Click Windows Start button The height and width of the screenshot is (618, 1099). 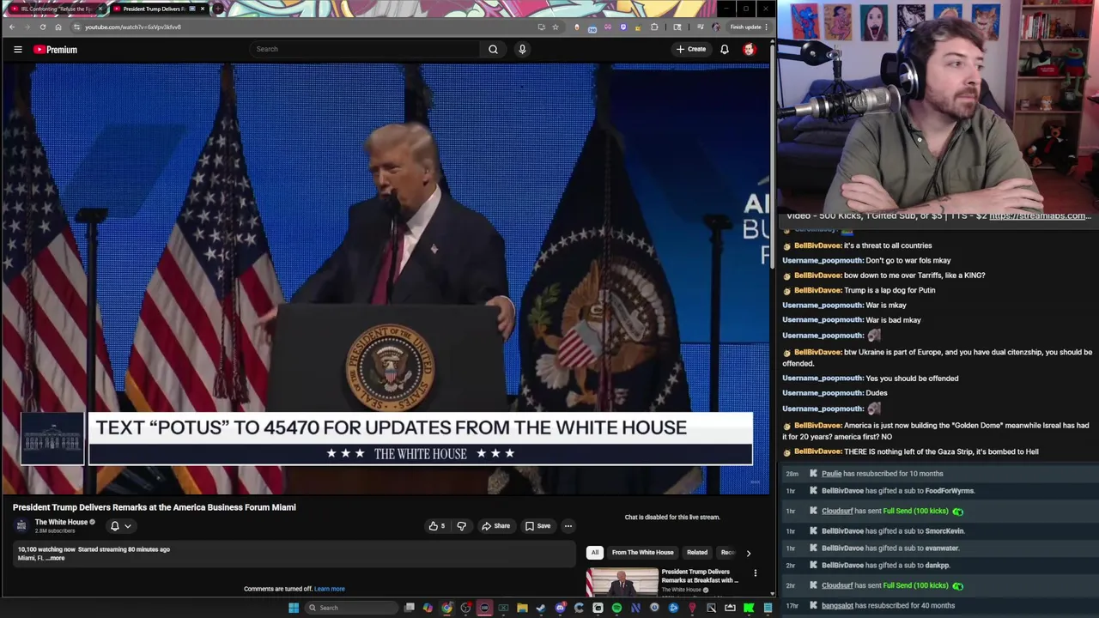tap(294, 608)
